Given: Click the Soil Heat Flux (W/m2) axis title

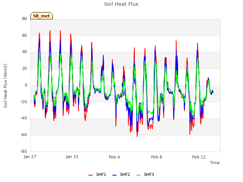Looking at the screenshot, I should click(5, 86).
